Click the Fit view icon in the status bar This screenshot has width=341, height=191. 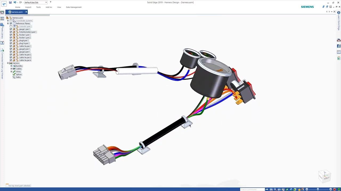coord(279,189)
